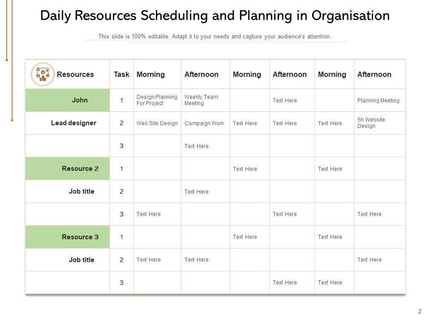This screenshot has width=430, height=322.
Task: Click the Task column header
Action: pyautogui.click(x=121, y=75)
